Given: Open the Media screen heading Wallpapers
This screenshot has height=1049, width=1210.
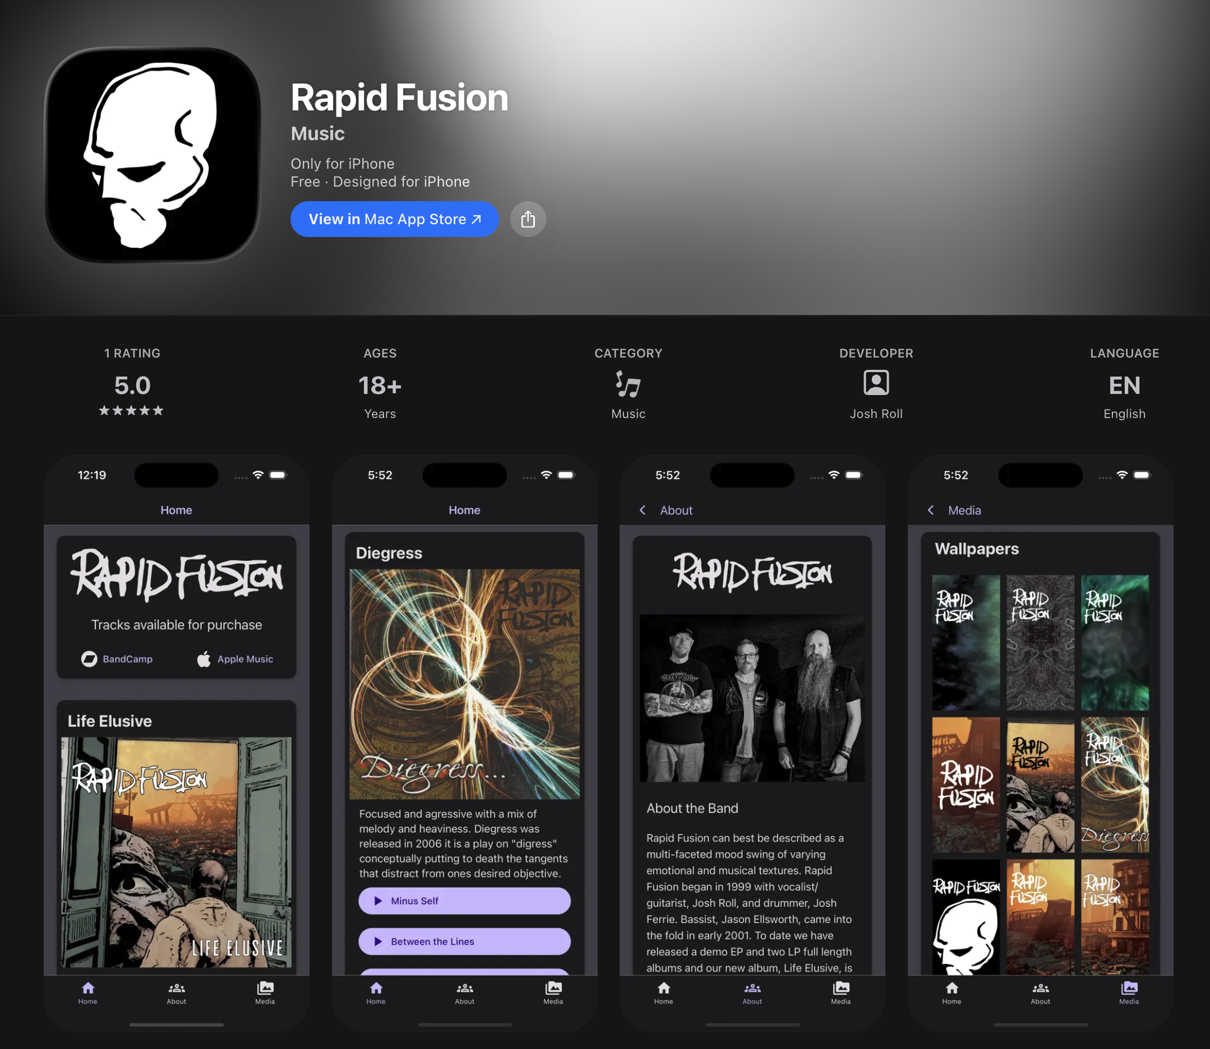Looking at the screenshot, I should (976, 549).
